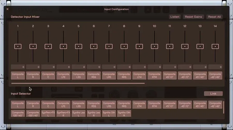Click channel 14 fader handle
233x130 pixels.
click(215, 46)
